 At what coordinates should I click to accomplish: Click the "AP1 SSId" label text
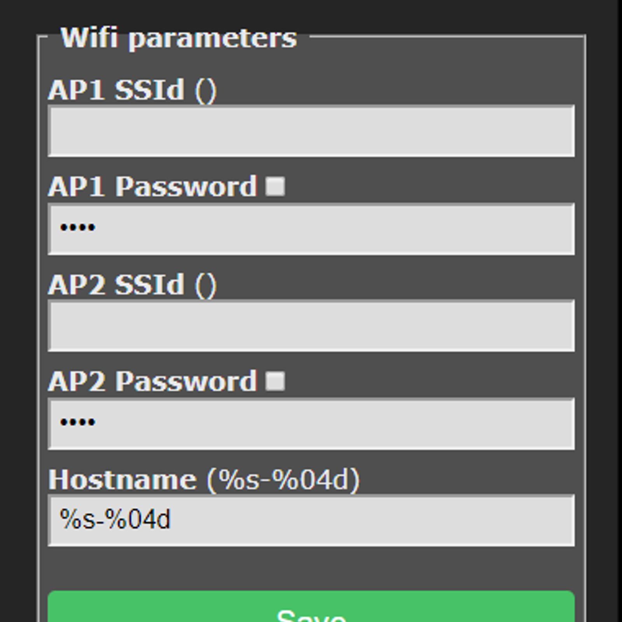(116, 90)
